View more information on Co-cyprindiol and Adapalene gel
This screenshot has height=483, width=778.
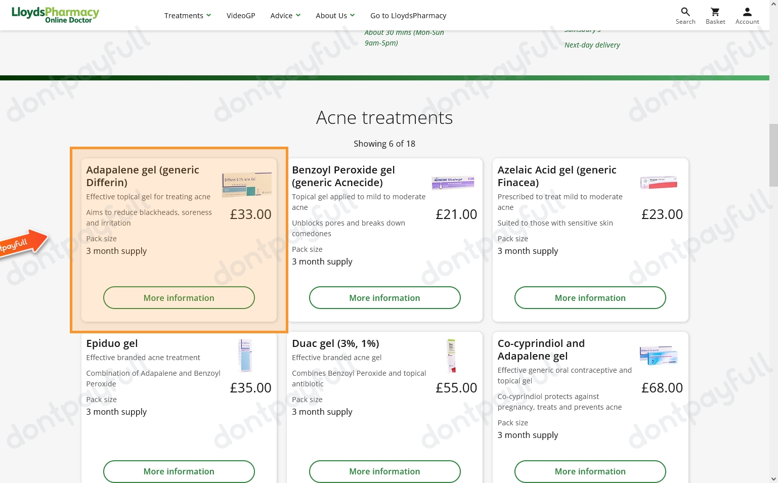click(x=590, y=471)
